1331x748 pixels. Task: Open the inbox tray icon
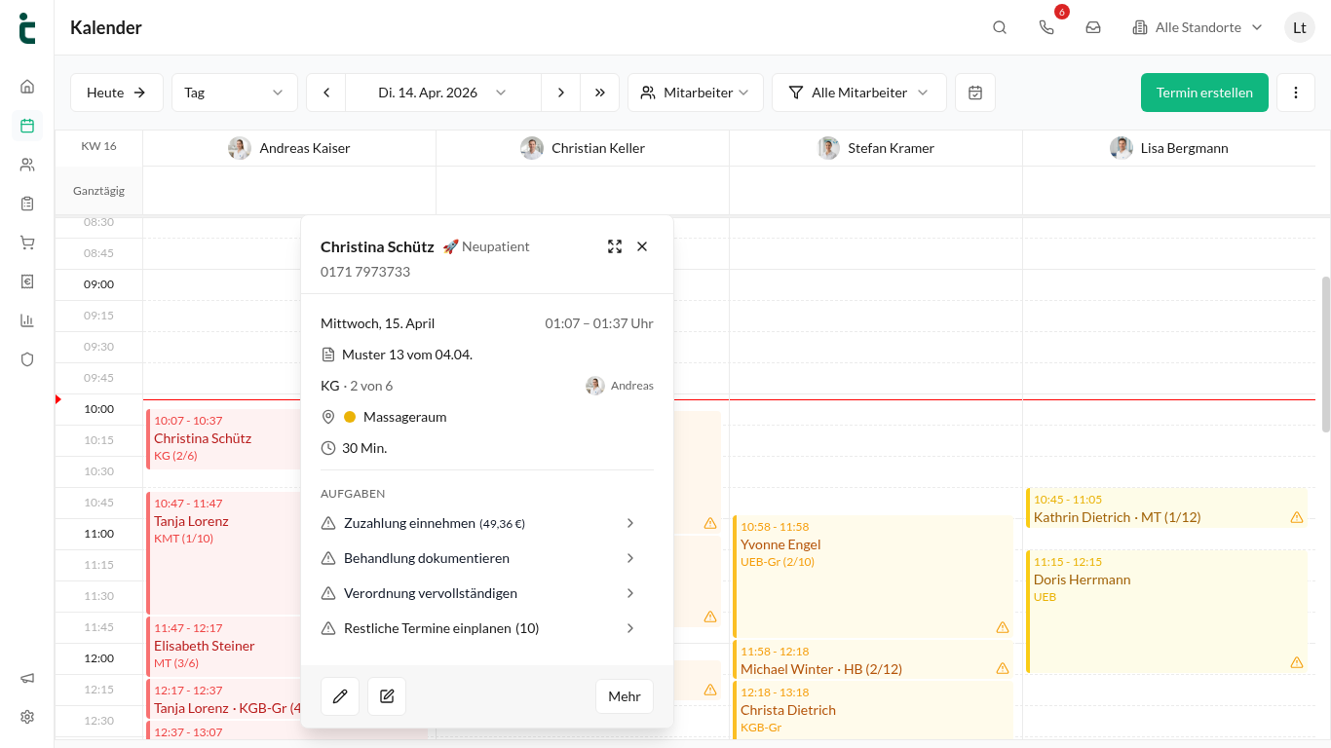[1093, 27]
